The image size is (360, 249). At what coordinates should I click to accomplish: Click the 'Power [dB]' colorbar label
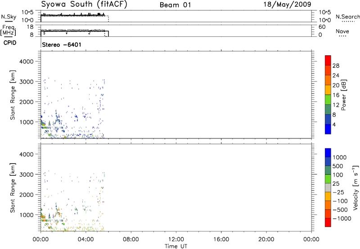[344, 95]
